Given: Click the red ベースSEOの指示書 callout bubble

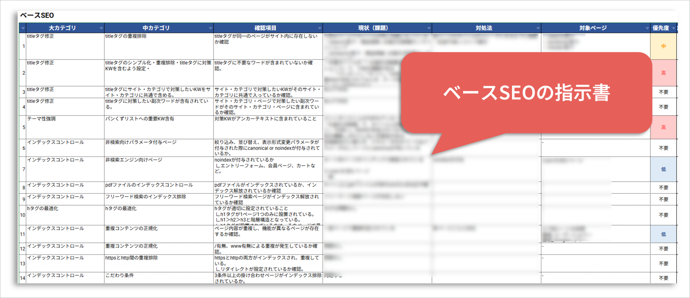Looking at the screenshot, I should click(x=526, y=93).
